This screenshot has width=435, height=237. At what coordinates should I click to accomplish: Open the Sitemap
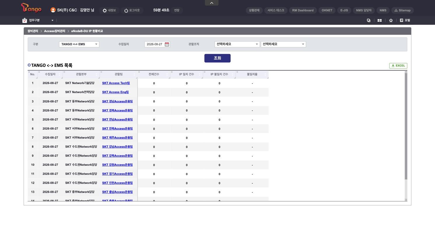coord(402,10)
